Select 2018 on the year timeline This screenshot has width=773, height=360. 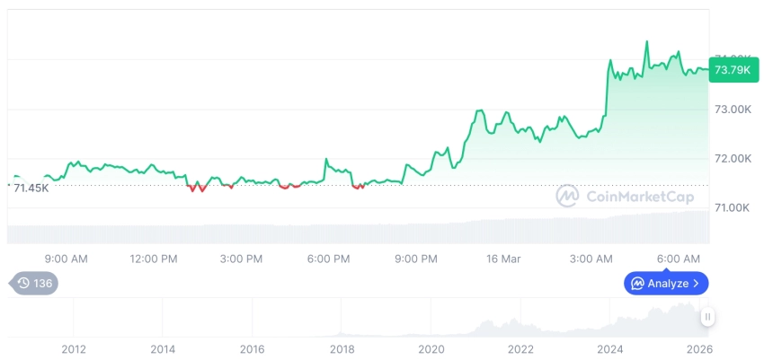pyautogui.click(x=342, y=349)
